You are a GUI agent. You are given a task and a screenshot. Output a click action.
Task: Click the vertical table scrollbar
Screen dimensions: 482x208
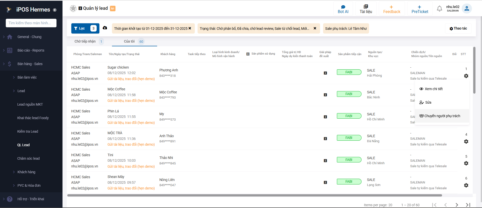(474, 70)
